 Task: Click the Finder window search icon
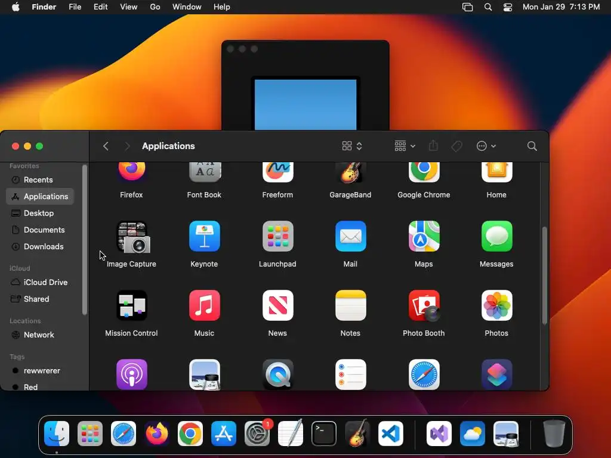tap(532, 146)
